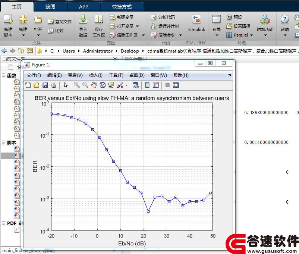Print the figure using the printer icon
This screenshot has width=299, height=254.
pos(54,85)
